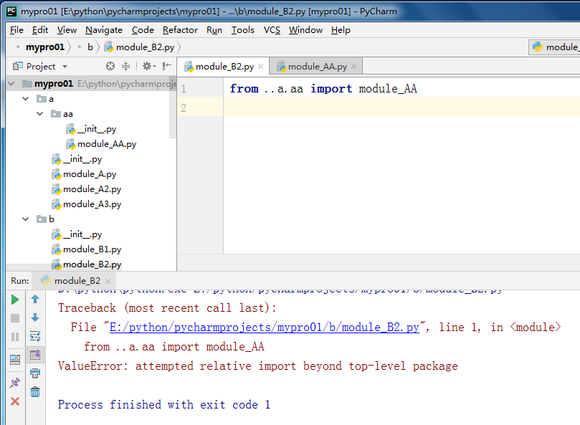Image resolution: width=580 pixels, height=425 pixels.
Task: Open Project panel settings gear
Action: coord(148,66)
